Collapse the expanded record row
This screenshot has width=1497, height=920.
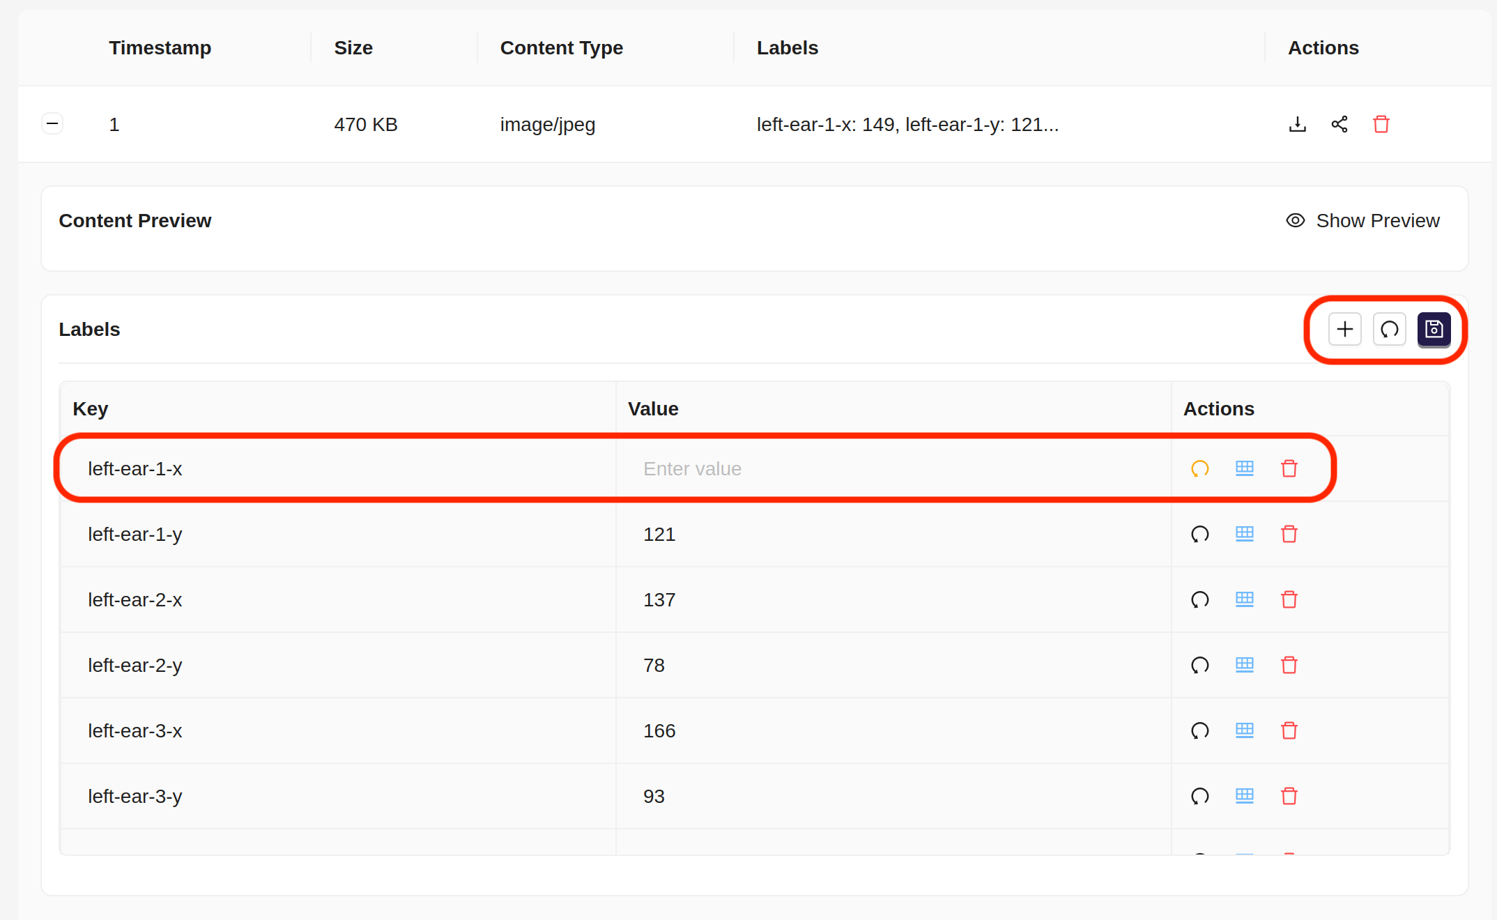52,123
